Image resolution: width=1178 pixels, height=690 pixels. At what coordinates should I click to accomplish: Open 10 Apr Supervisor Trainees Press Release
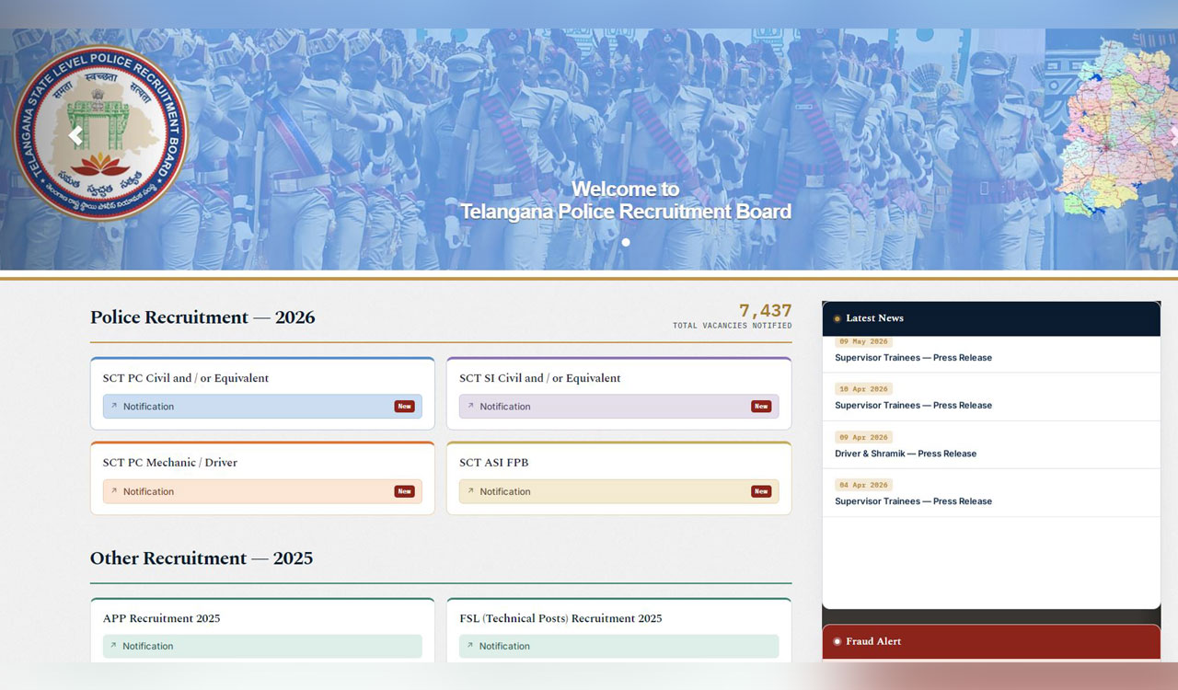click(x=913, y=406)
